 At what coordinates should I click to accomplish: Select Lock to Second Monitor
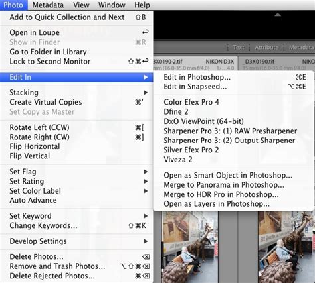coord(76,62)
